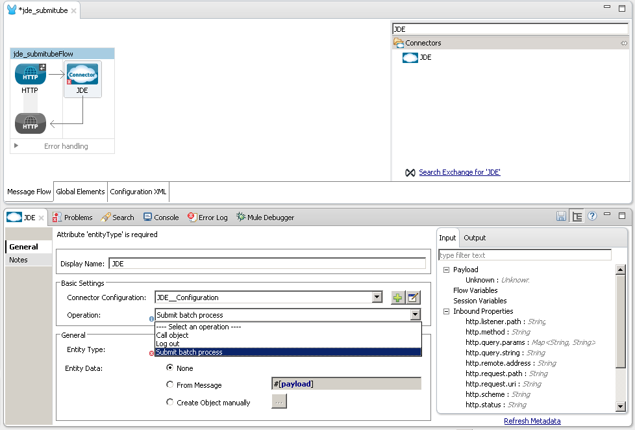This screenshot has width=635, height=430.
Task: Click the Error Log view icon
Action: pyautogui.click(x=192, y=217)
